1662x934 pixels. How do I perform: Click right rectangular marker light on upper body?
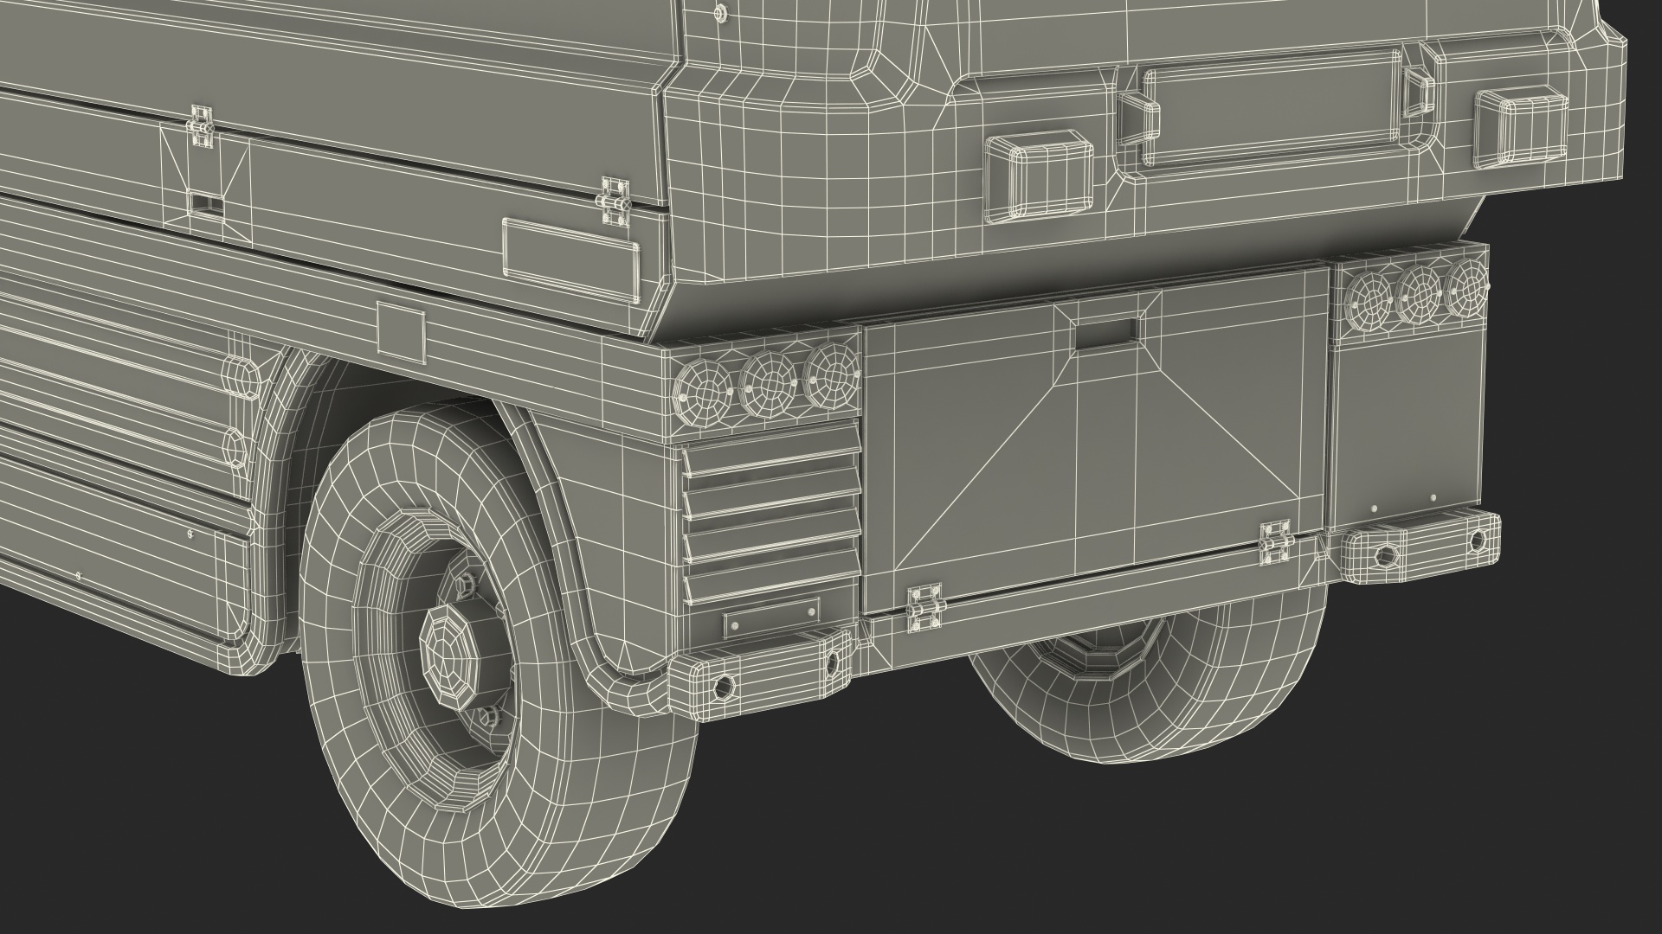pos(1521,127)
